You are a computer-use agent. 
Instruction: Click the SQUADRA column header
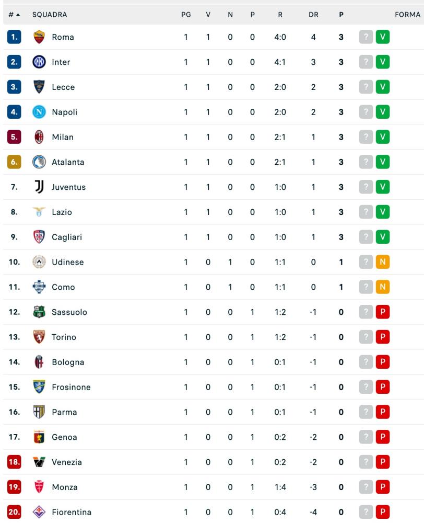click(50, 15)
